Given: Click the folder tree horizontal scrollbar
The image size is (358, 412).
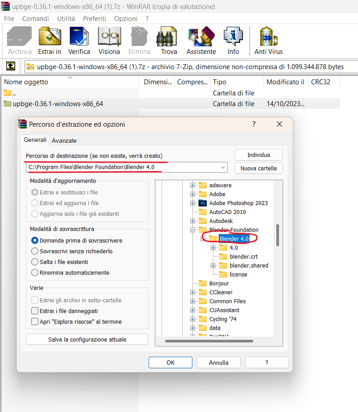Looking at the screenshot, I should pos(209,341).
